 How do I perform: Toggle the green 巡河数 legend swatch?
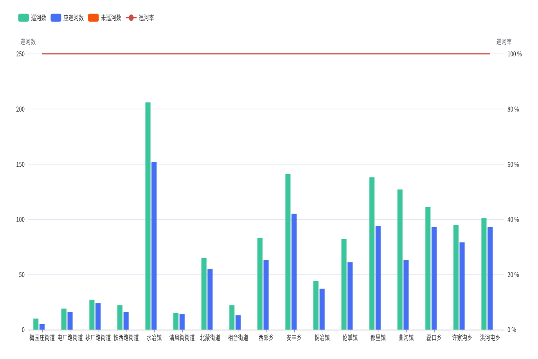coord(23,18)
